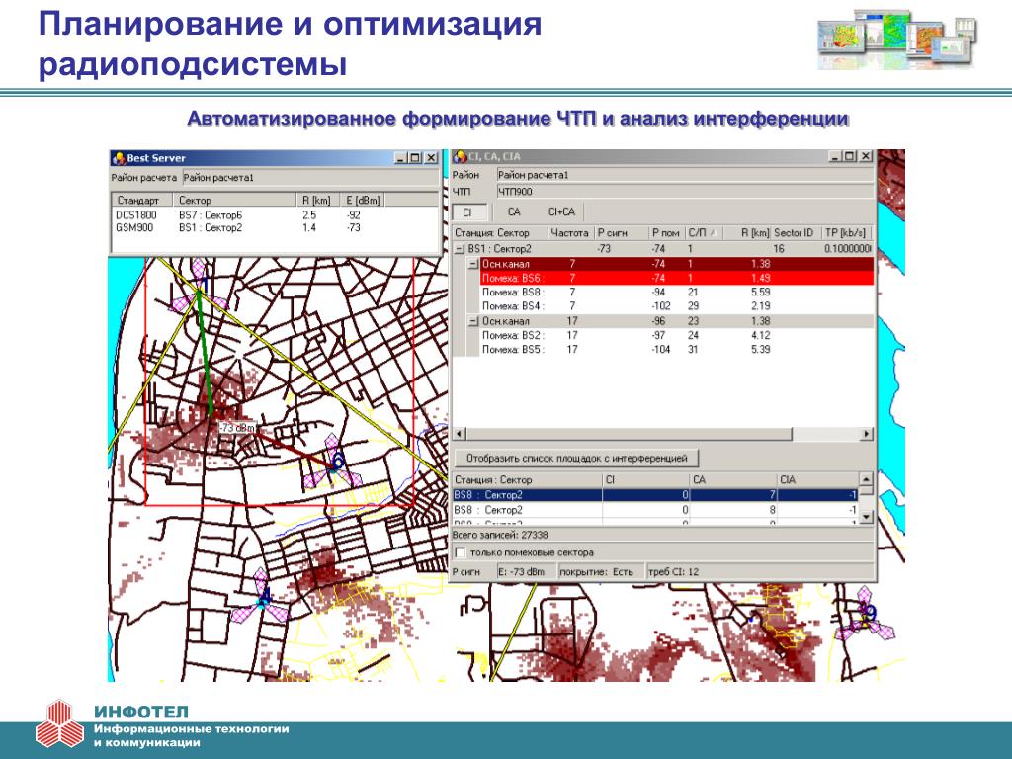1012x759 pixels.
Task: Click the CIA column header in lower list
Action: pyautogui.click(x=817, y=480)
